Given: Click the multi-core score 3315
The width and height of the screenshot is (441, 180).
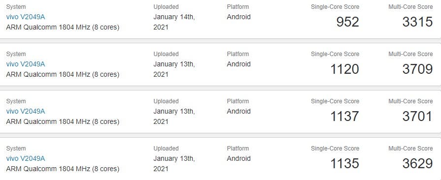Looking at the screenshot, I should (x=417, y=22).
